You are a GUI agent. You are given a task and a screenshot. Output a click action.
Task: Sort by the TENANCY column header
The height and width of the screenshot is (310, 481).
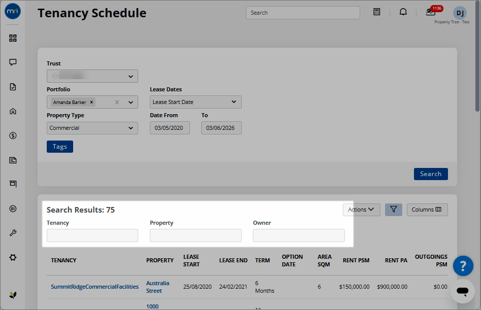click(x=63, y=260)
